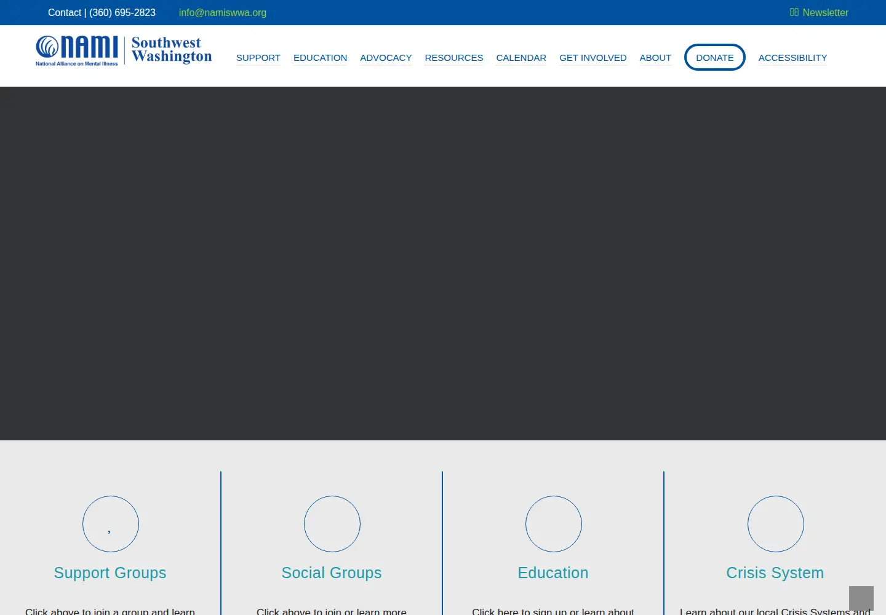Open the Newsletter link
Viewport: 886px width, 615px height.
point(825,12)
